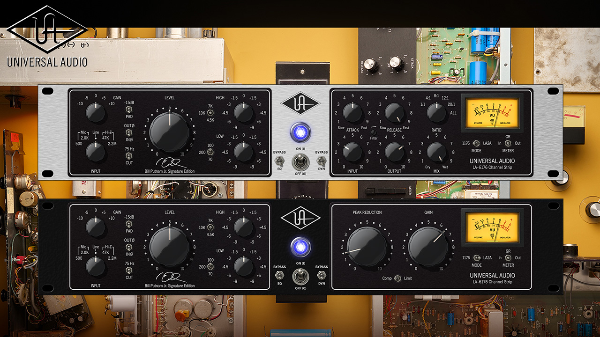Toggle the -15dB PAD switch on silver unit
The height and width of the screenshot is (337, 600).
pyautogui.click(x=128, y=110)
